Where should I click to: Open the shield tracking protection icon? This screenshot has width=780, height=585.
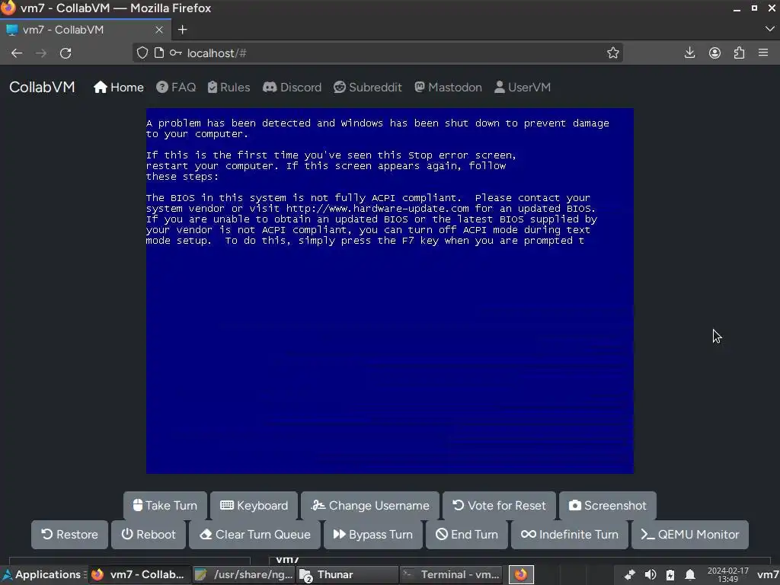(142, 53)
